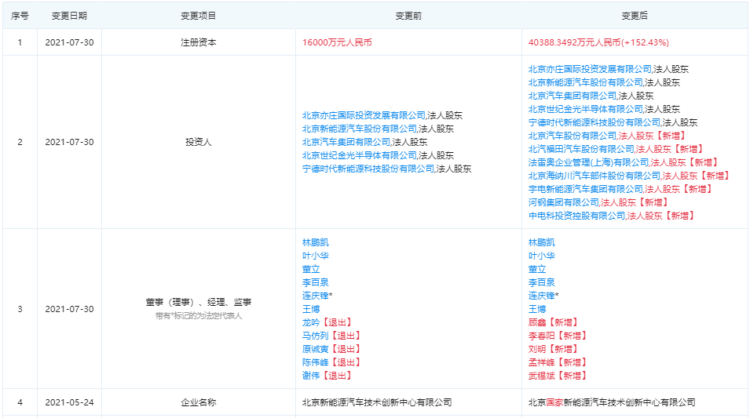The image size is (750, 418).
Task: Open exited member 谢伟 link
Action: 311,376
